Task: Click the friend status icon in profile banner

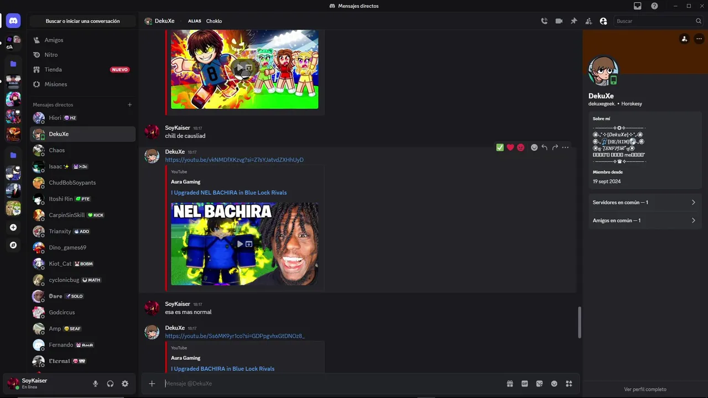Action: (x=684, y=39)
